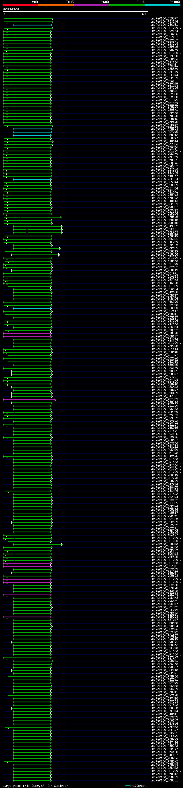Viewport: 183px width, 788px height.
Task: Click the white AV634370 query sequence bar
Action: coord(75,12)
